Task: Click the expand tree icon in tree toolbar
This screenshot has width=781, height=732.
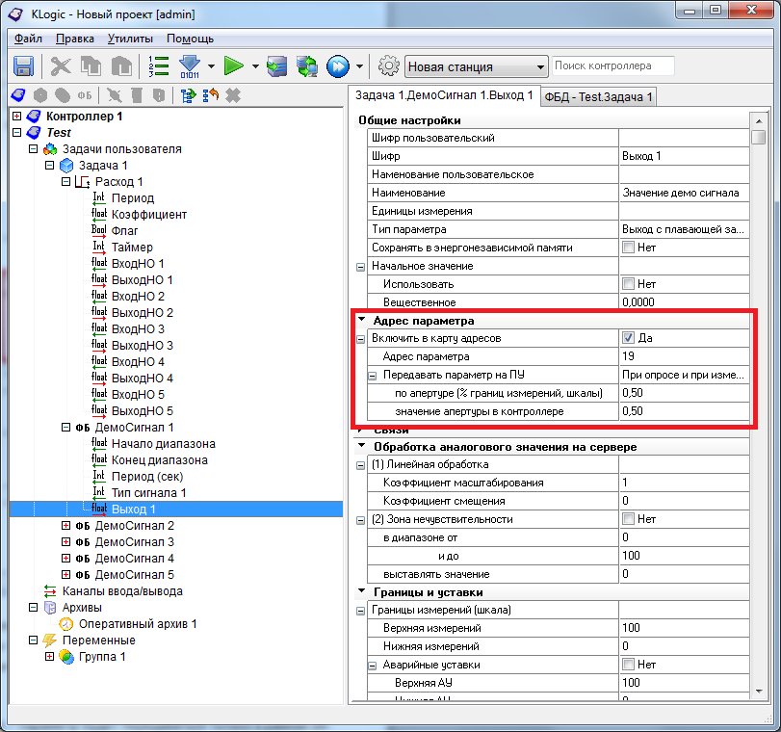Action: point(188,95)
